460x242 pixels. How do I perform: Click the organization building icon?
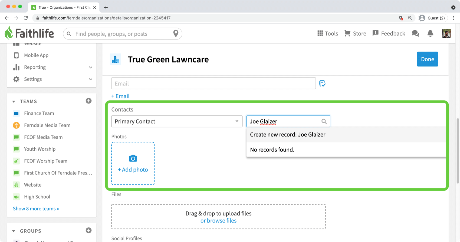tap(116, 59)
